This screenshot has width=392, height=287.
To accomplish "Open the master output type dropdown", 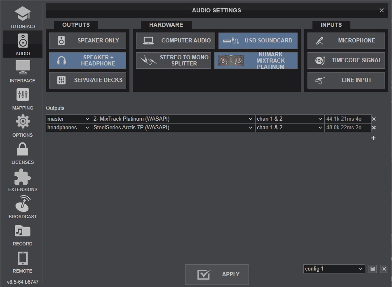I will pos(69,119).
